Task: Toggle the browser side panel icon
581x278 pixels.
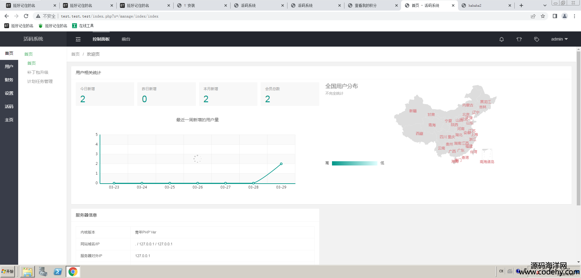Action: click(555, 16)
